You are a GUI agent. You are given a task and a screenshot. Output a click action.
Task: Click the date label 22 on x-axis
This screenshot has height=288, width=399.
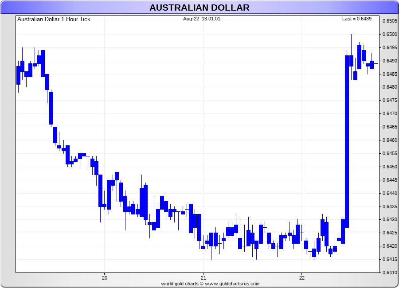301,278
